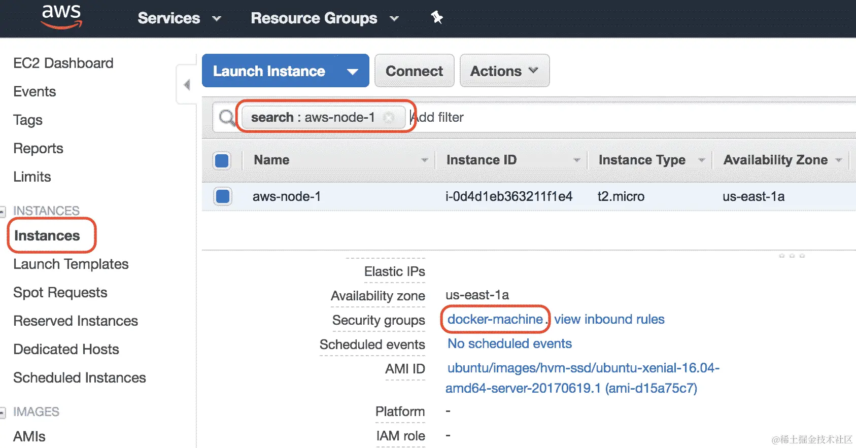856x448 pixels.
Task: Open the Services menu
Action: [179, 18]
